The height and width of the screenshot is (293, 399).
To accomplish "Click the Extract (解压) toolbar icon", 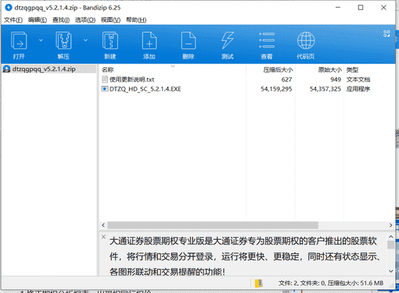I will click(63, 41).
